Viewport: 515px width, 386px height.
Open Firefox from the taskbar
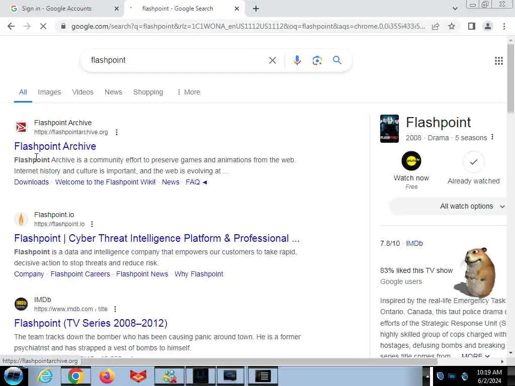pos(107,376)
